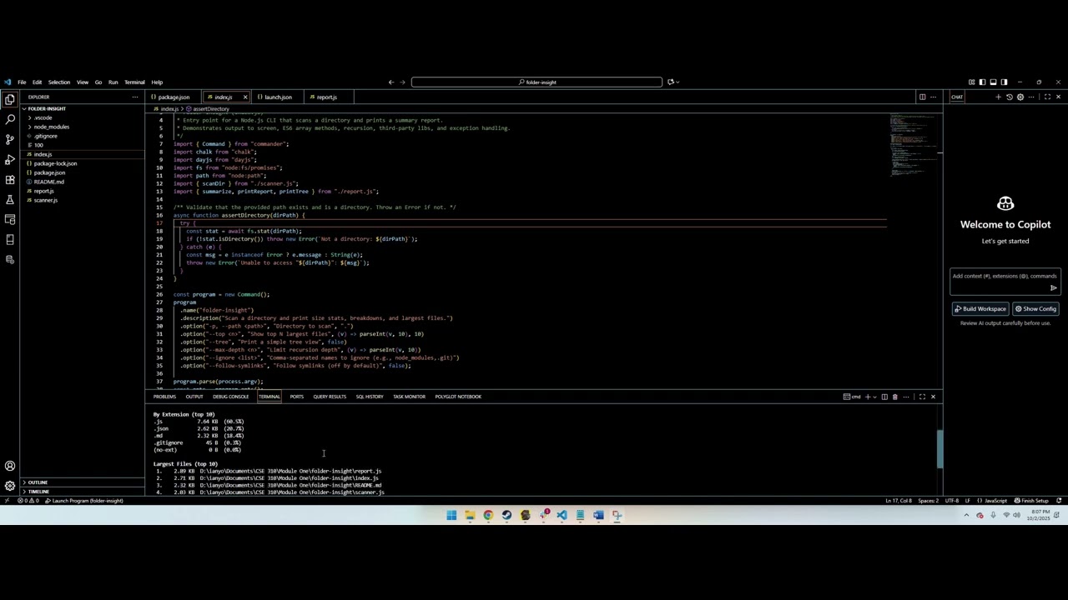Send the chat message arrow
1068x600 pixels.
[1053, 288]
